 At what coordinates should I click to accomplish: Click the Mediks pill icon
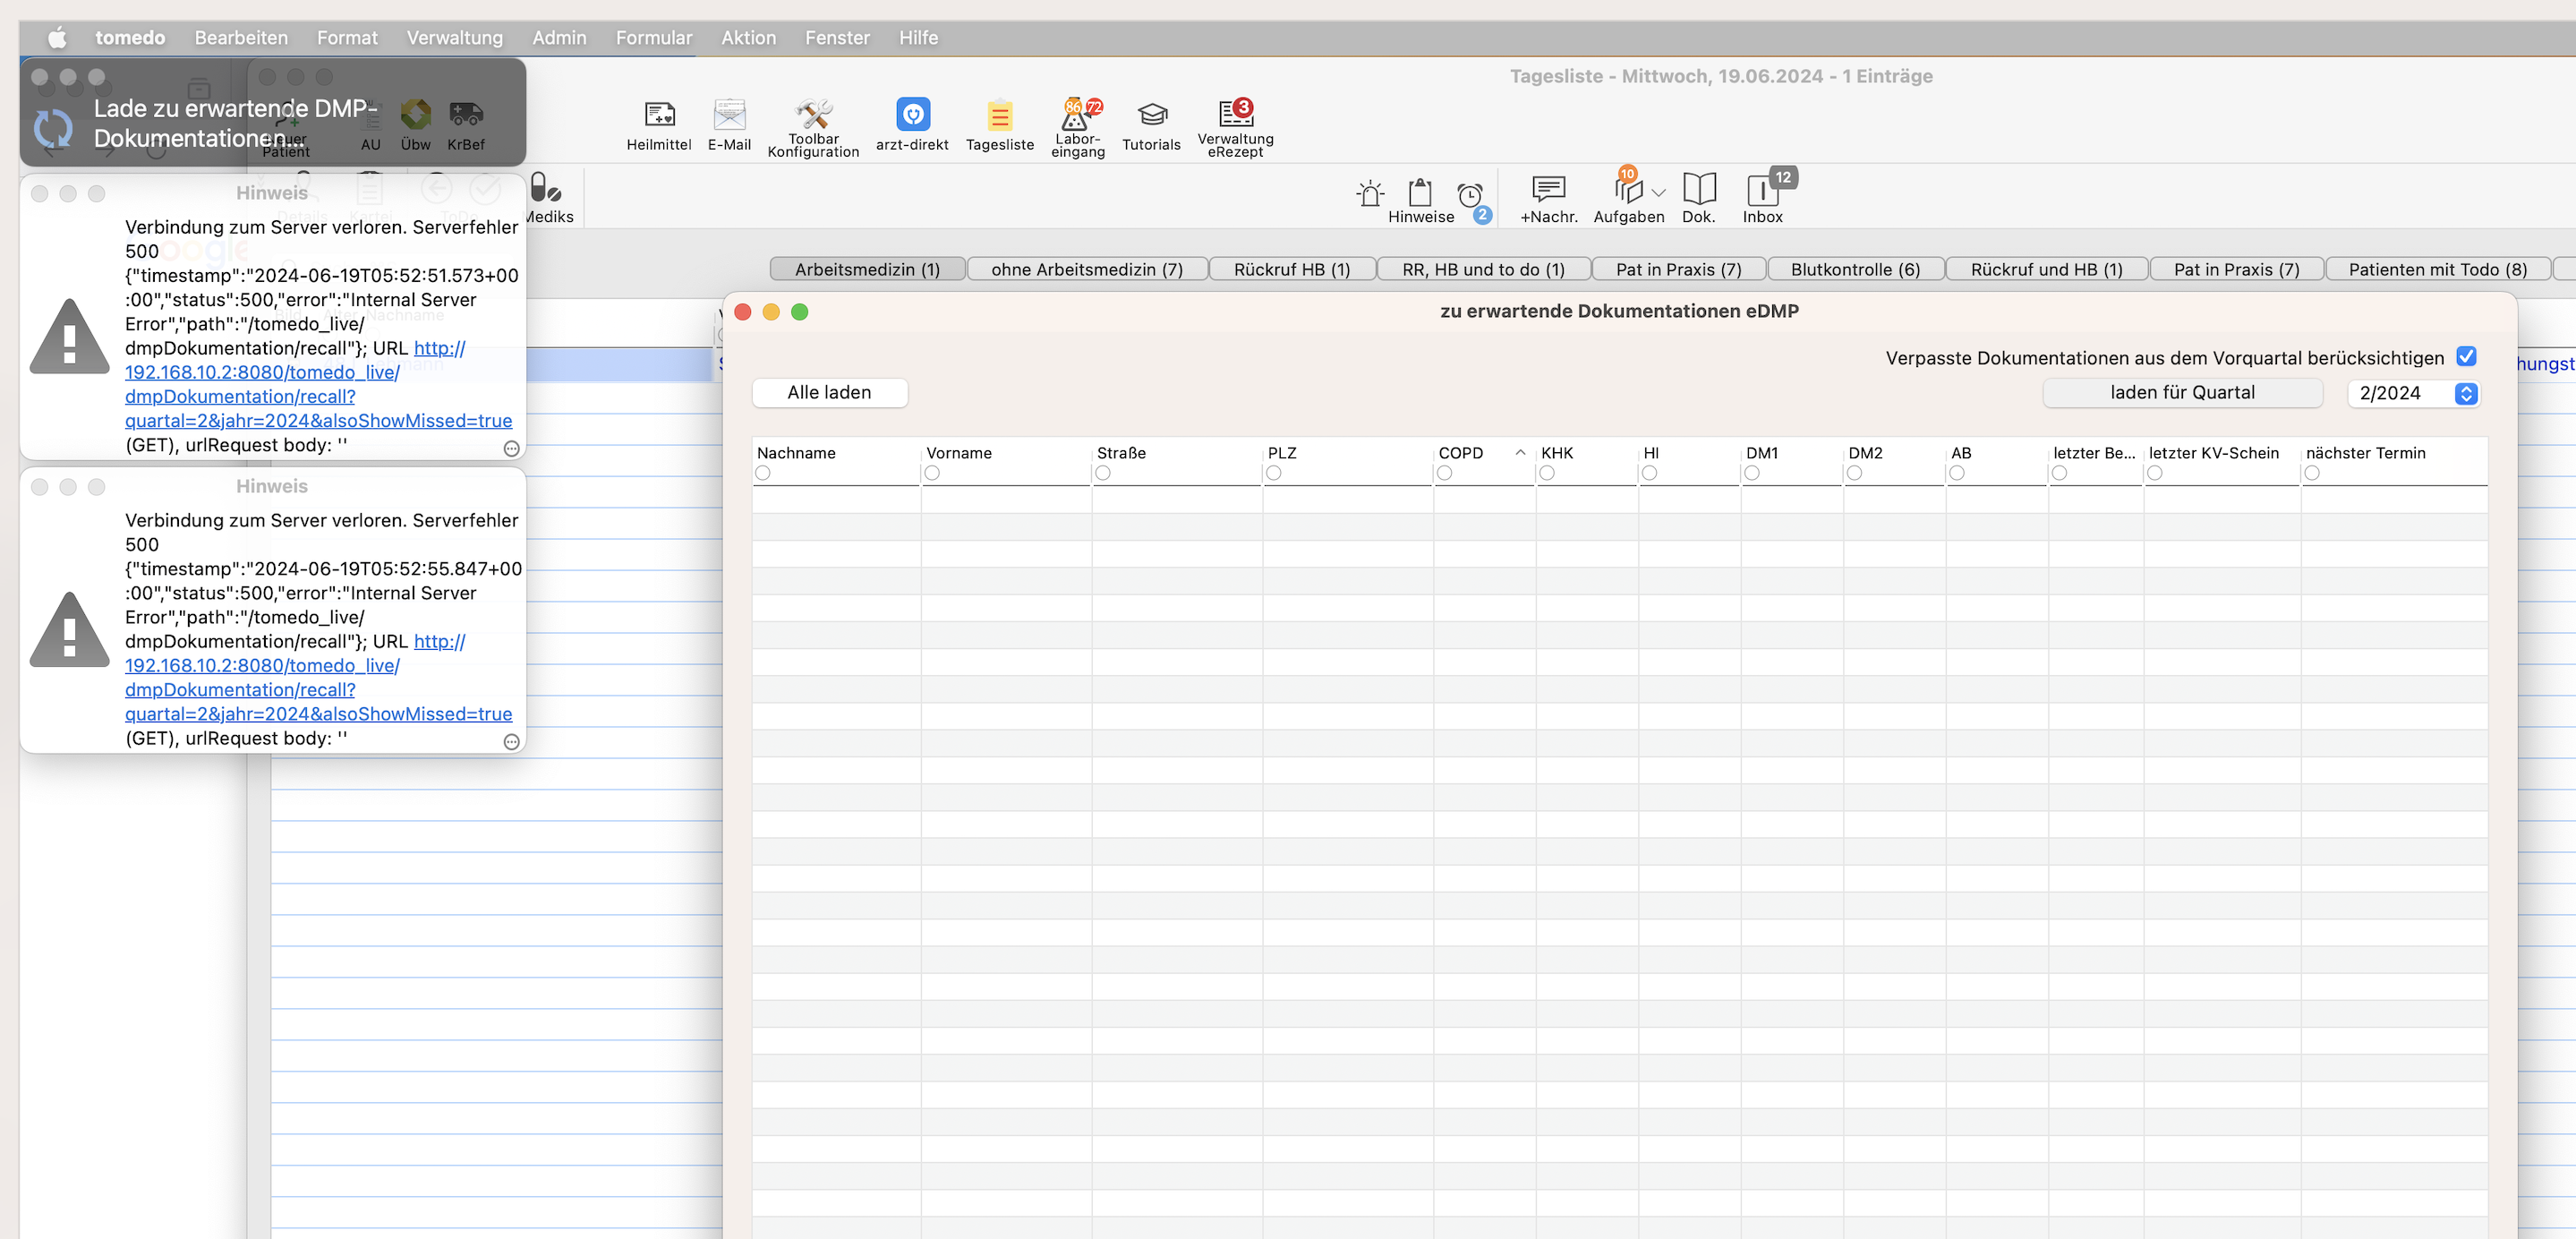point(546,198)
